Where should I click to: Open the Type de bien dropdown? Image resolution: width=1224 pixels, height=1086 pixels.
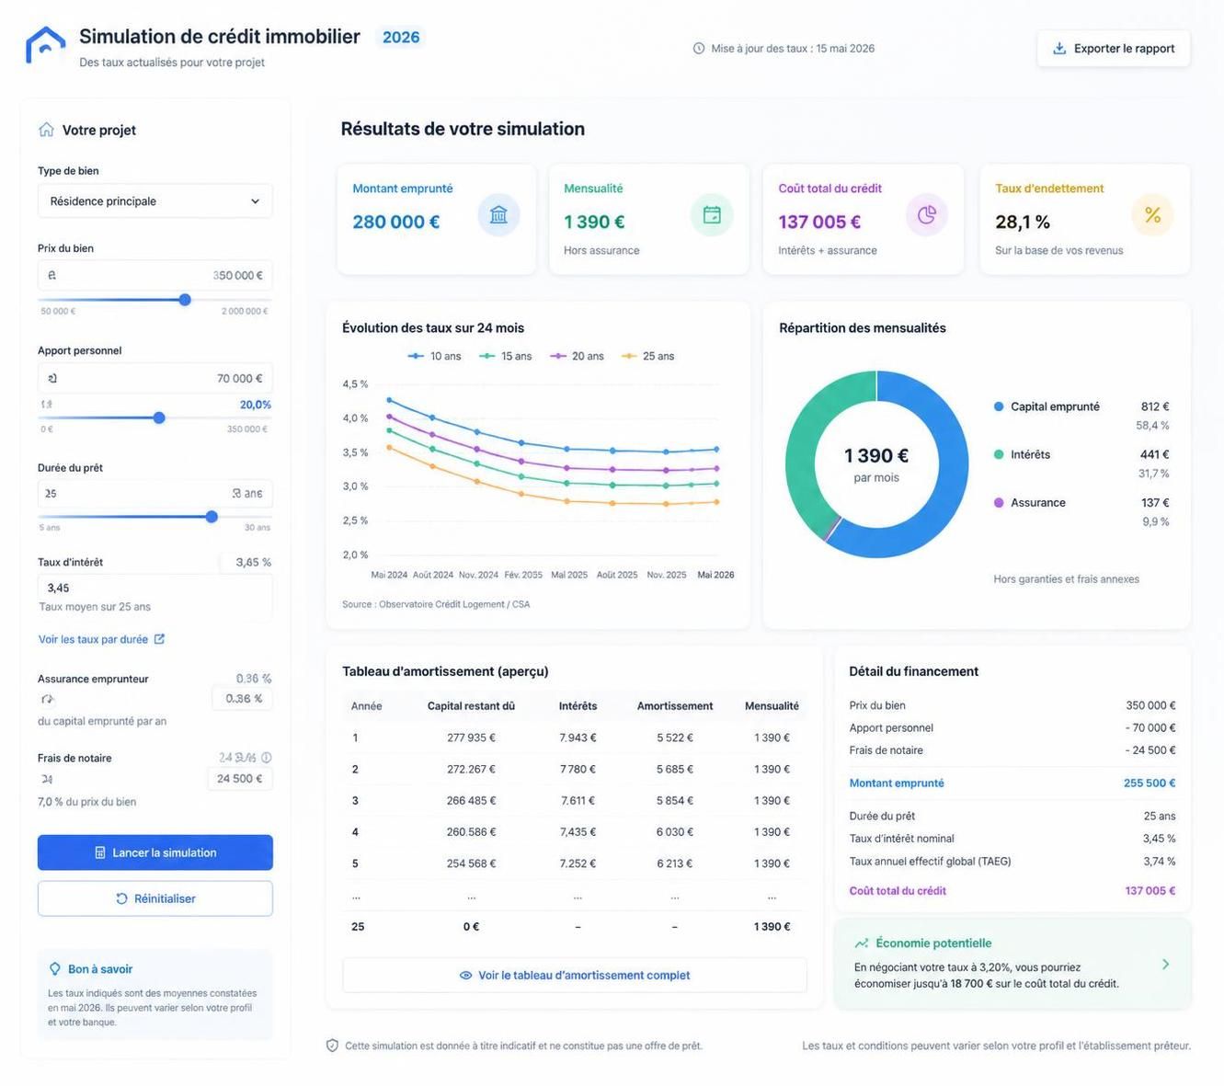[154, 201]
